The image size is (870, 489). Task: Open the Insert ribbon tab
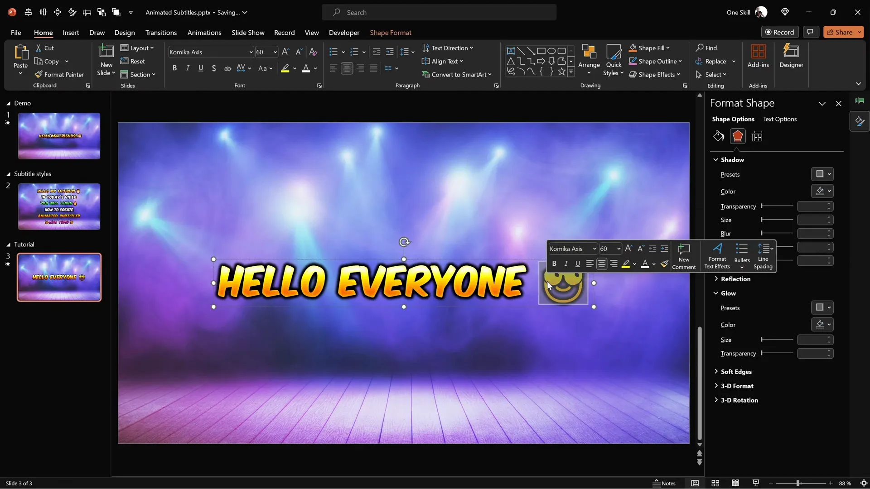point(71,33)
